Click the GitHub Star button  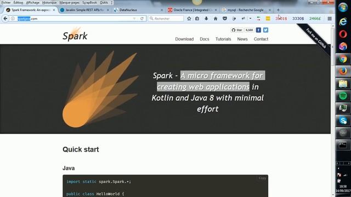(237, 30)
